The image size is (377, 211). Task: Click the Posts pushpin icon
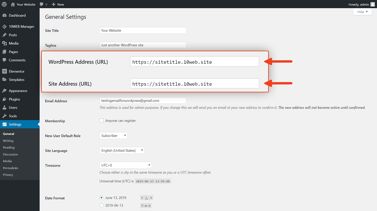tap(4, 35)
